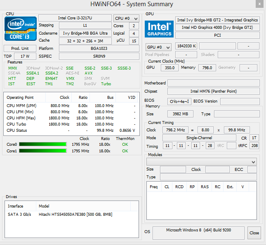
Task: Click the Prod. Unit button
Action: point(19,49)
